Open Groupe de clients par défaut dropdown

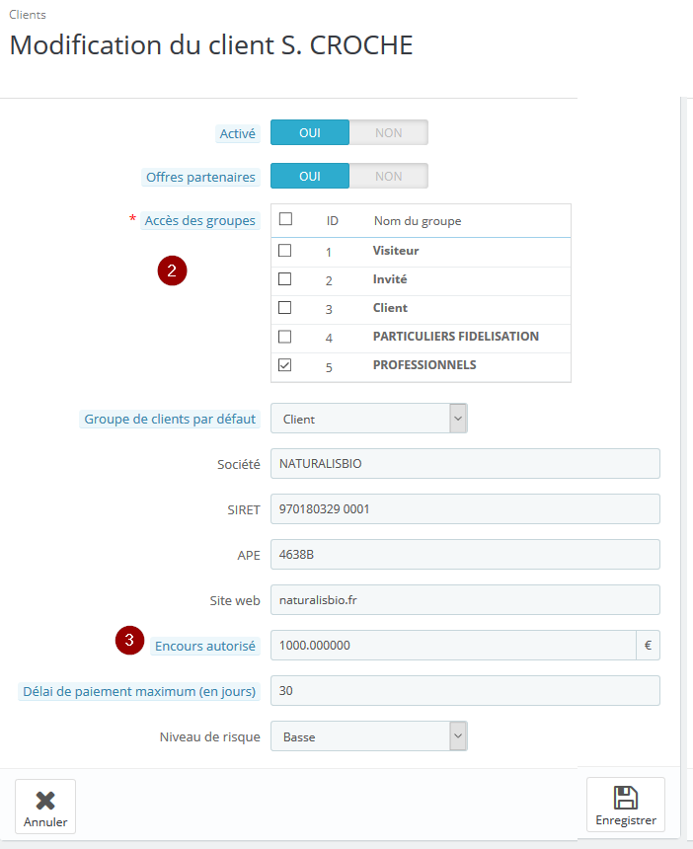coord(368,419)
